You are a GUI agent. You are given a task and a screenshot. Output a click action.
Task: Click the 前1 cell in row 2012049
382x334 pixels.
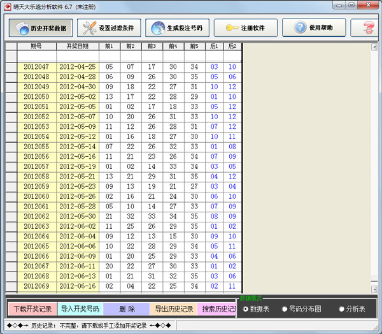(110, 87)
